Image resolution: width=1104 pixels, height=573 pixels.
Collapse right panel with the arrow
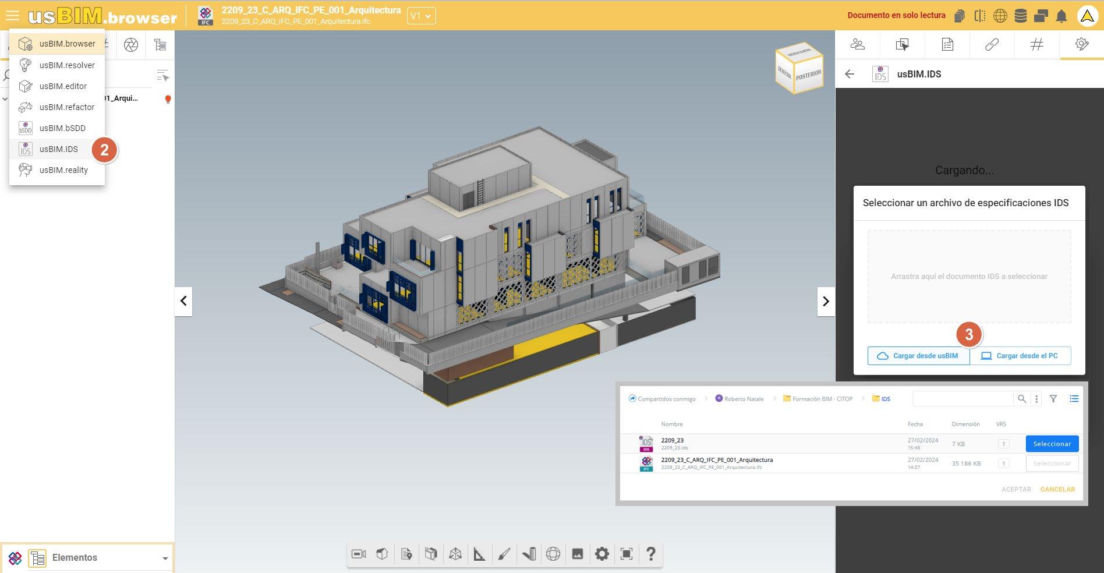tap(826, 301)
